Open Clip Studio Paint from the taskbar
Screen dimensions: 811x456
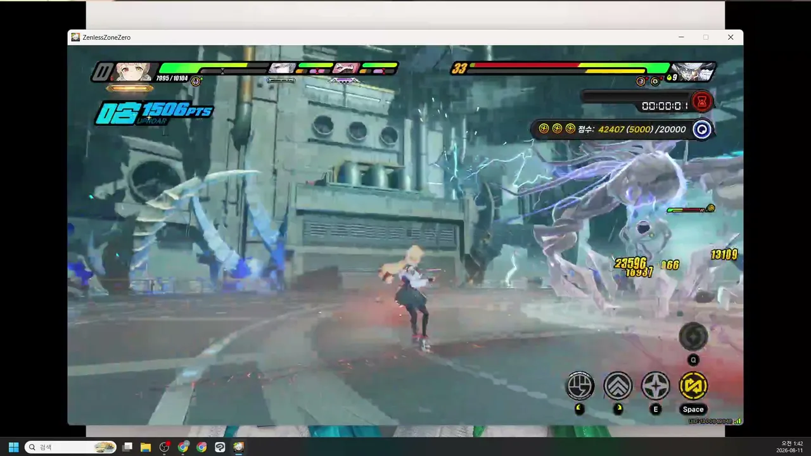(x=220, y=447)
